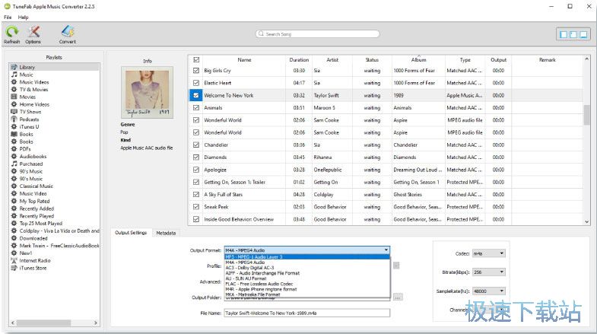The image size is (597, 334).
Task: Open the Purchased playlist icon
Action: pos(14,164)
